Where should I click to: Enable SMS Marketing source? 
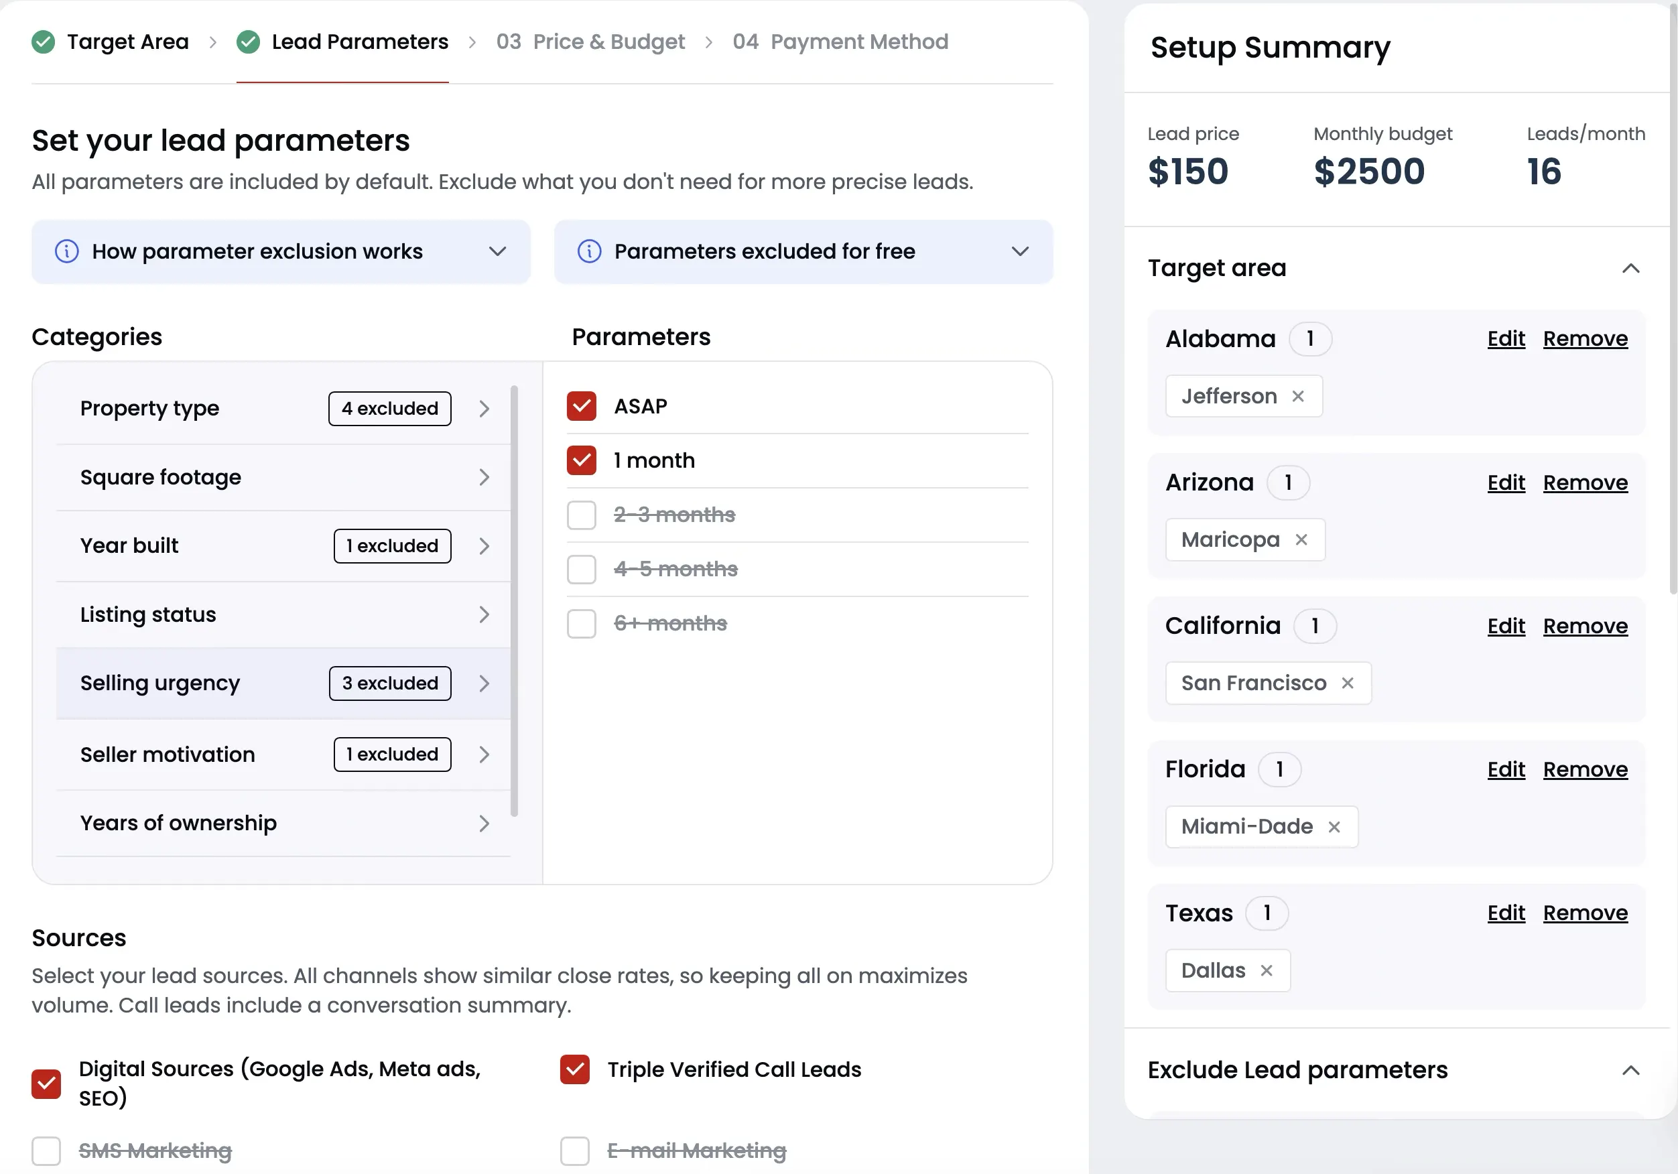tap(46, 1151)
